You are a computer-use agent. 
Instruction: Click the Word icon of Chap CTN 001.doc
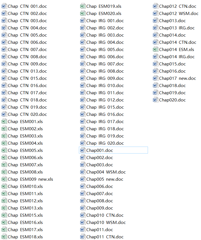4,6
